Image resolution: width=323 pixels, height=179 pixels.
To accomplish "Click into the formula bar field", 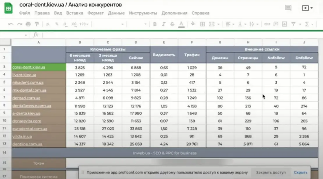I will tap(182, 35).
